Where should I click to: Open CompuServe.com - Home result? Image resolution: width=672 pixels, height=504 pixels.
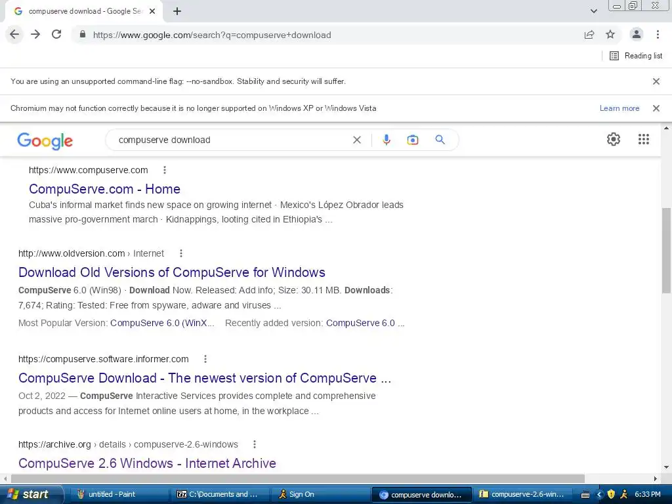[x=104, y=189]
